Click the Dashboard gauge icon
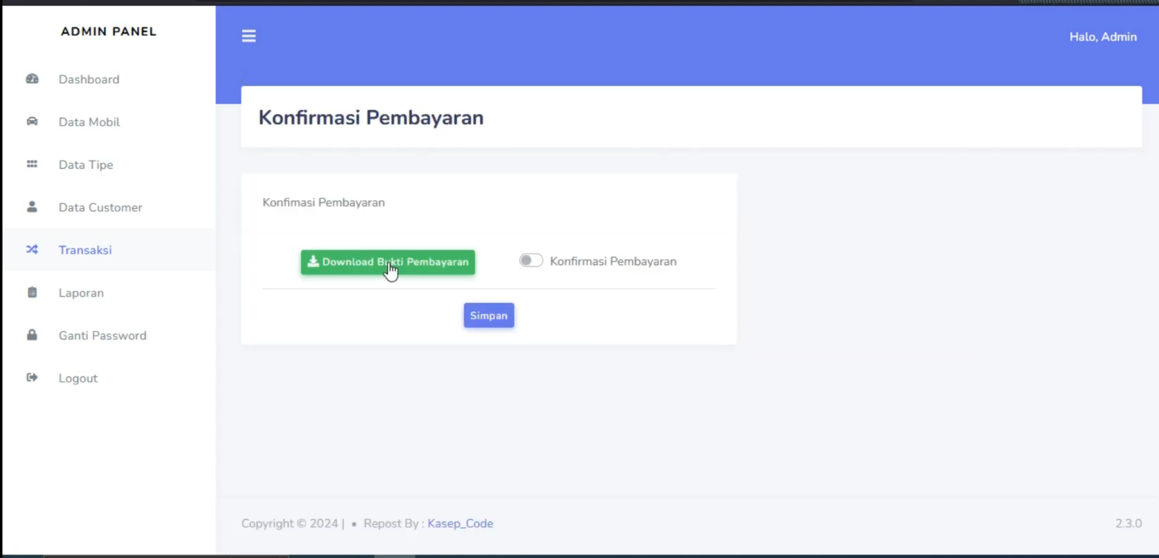 (32, 79)
